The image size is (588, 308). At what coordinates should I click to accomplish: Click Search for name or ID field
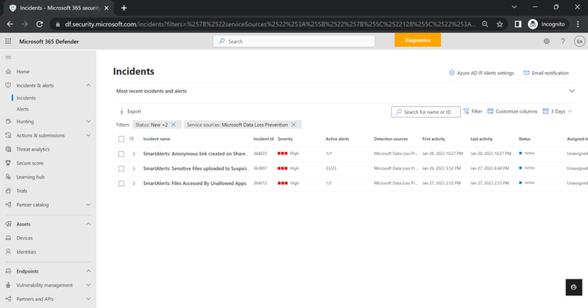point(426,111)
